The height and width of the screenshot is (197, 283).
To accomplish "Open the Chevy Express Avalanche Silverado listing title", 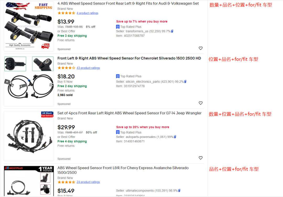I will [123, 168].
